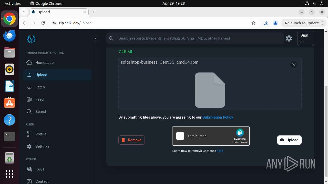This screenshot has width=328, height=184.
Task: Open Trash from the dock
Action: (x=9, y=158)
